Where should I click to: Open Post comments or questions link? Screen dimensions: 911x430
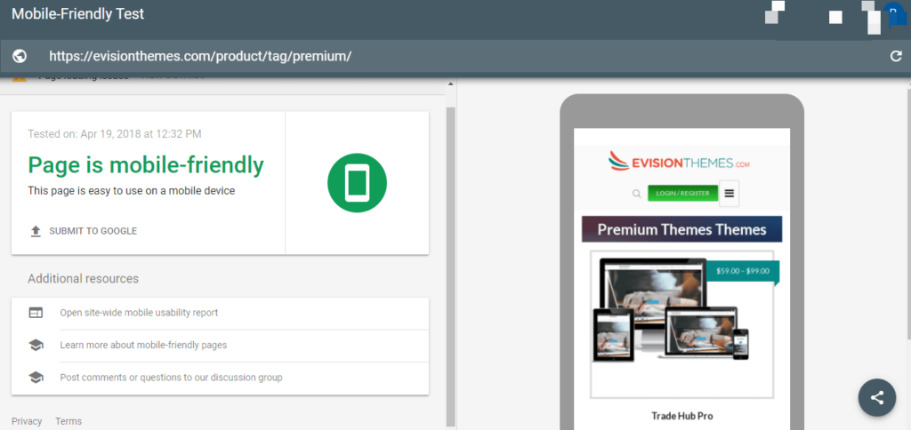pyautogui.click(x=172, y=378)
